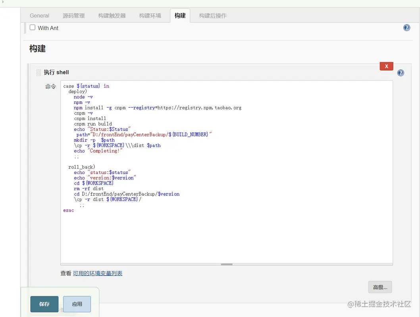Click the 'cd ${WORKSPACE}' line
Image resolution: width=420 pixels, height=317 pixels.
(94, 183)
